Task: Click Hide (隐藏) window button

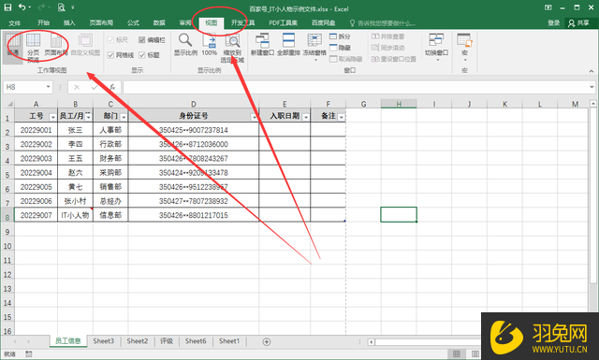Action: tap(340, 48)
